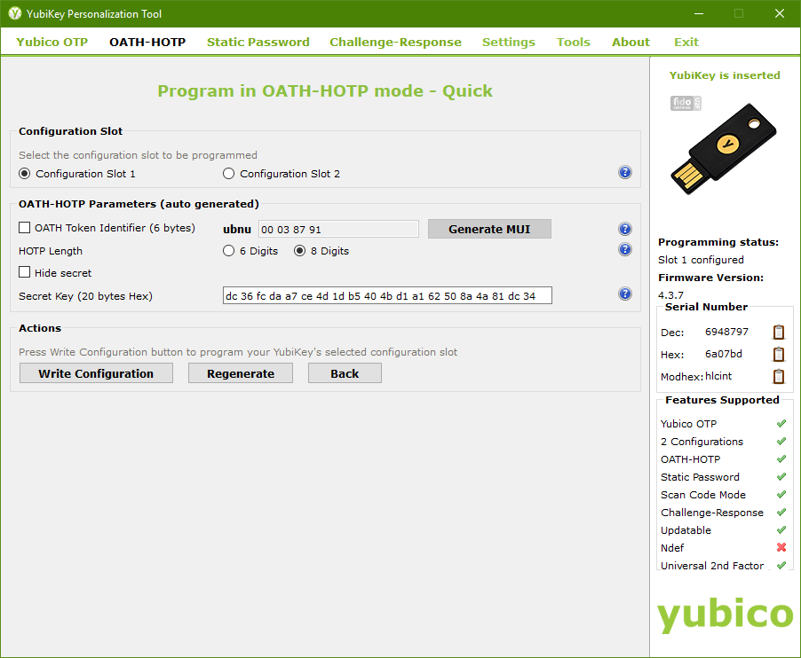
Task: Click 'YubiKey is inserted' status text
Action: pos(725,75)
